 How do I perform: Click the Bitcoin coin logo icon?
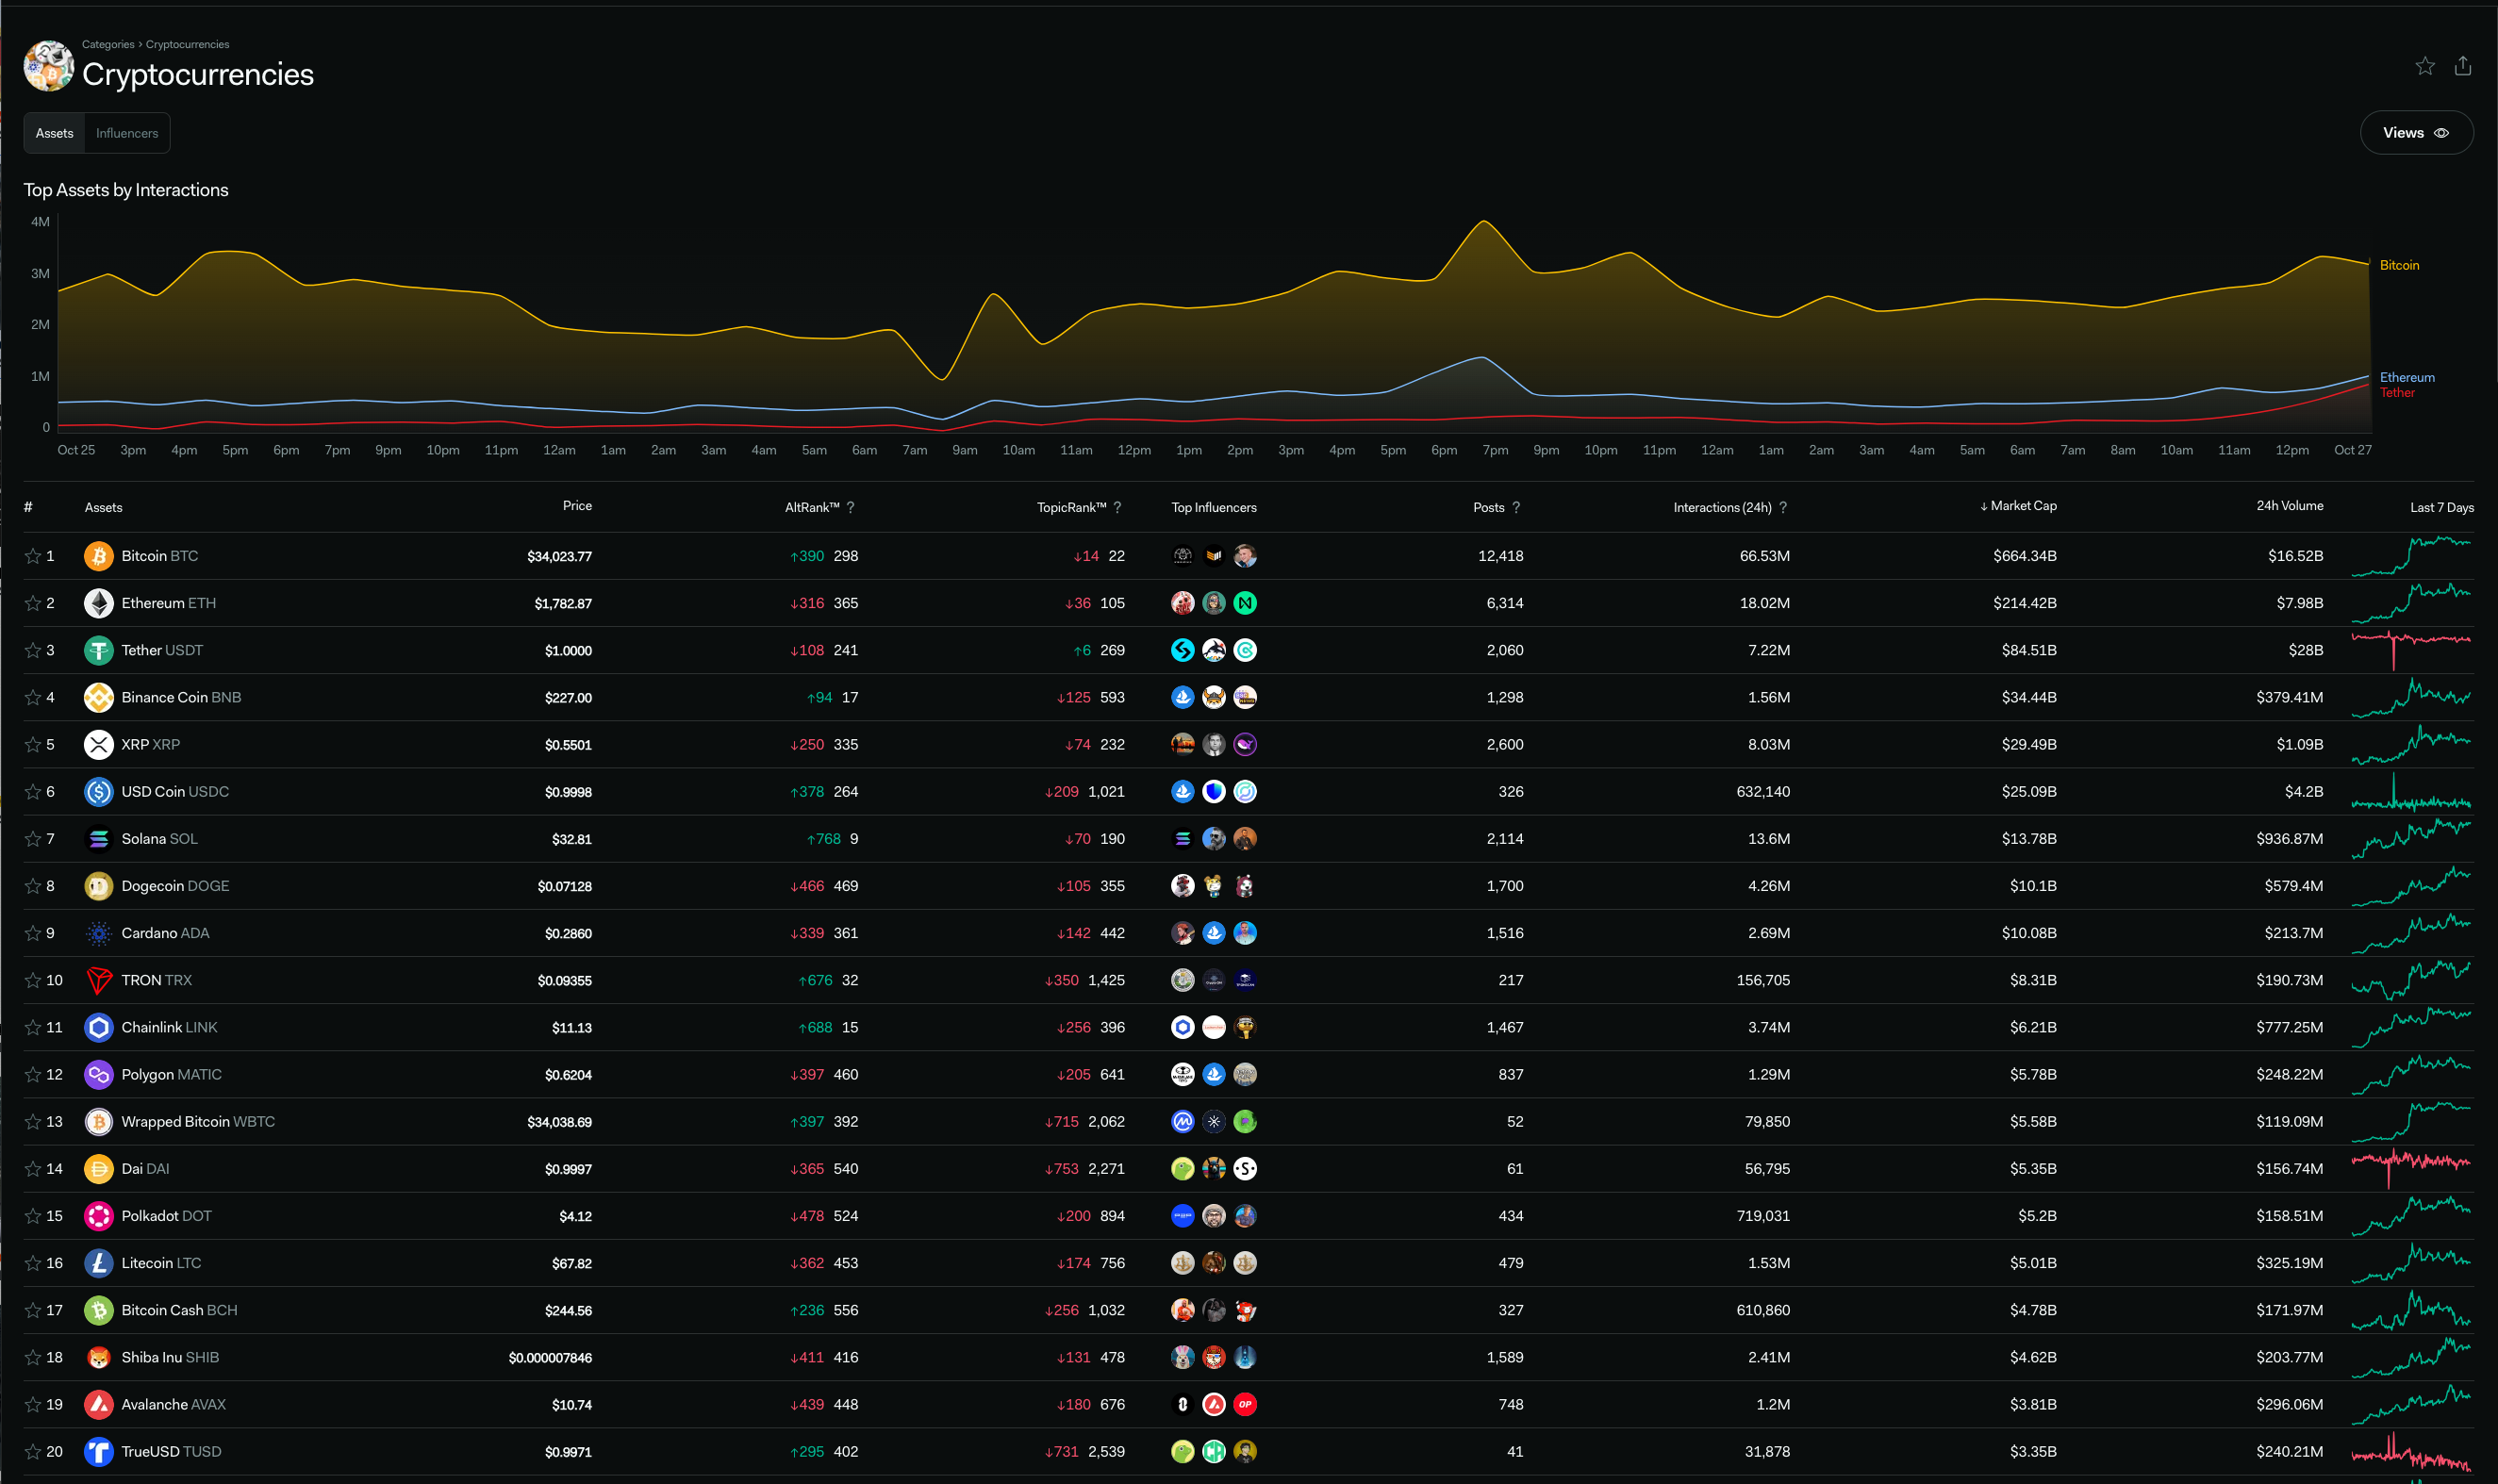[98, 556]
